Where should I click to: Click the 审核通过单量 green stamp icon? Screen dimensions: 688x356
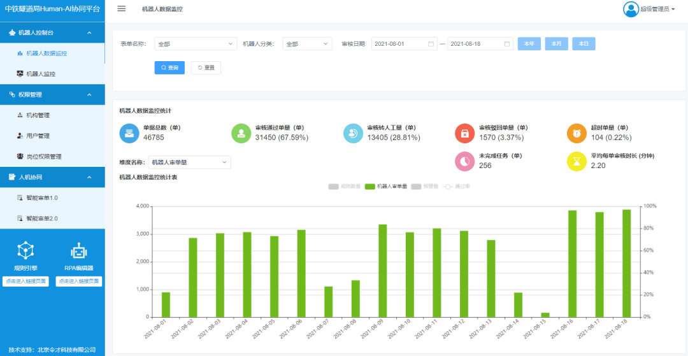click(241, 133)
